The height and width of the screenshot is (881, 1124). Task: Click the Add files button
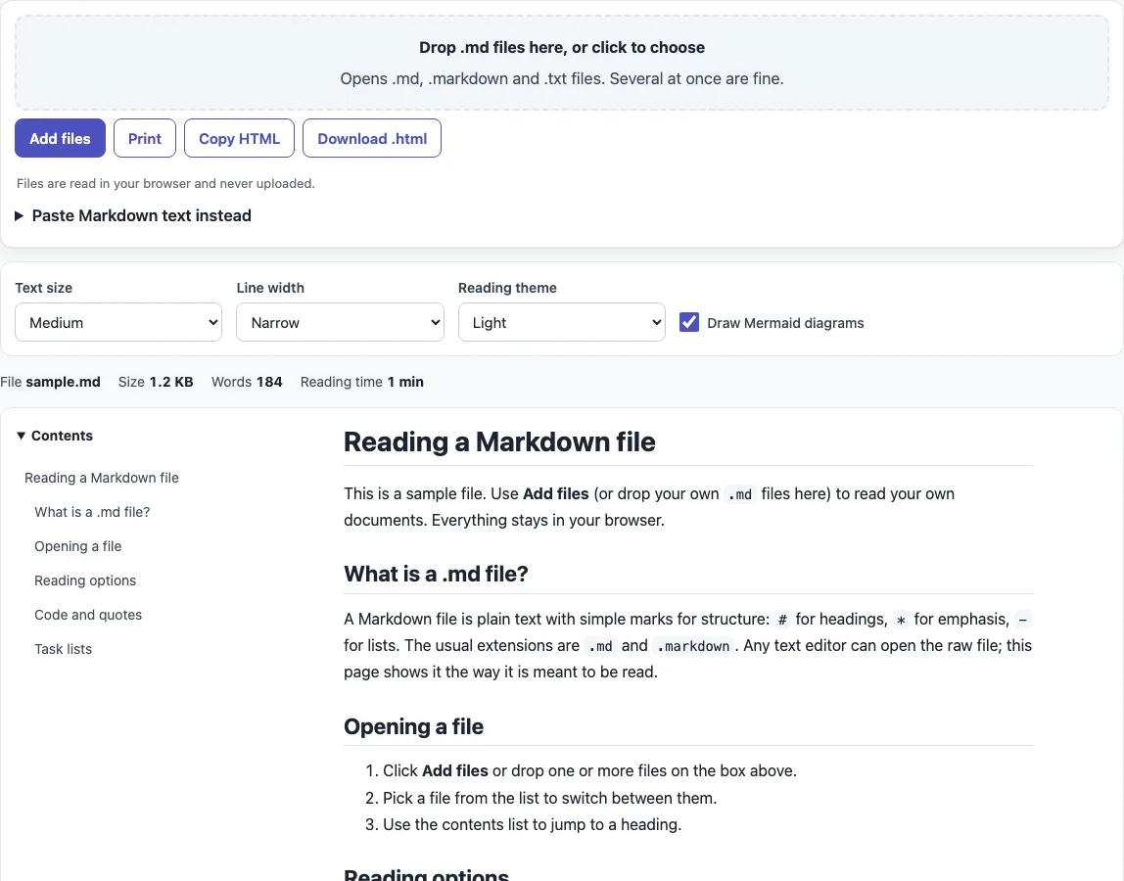(x=61, y=138)
